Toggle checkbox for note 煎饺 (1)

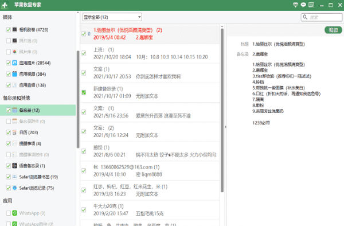point(84,151)
